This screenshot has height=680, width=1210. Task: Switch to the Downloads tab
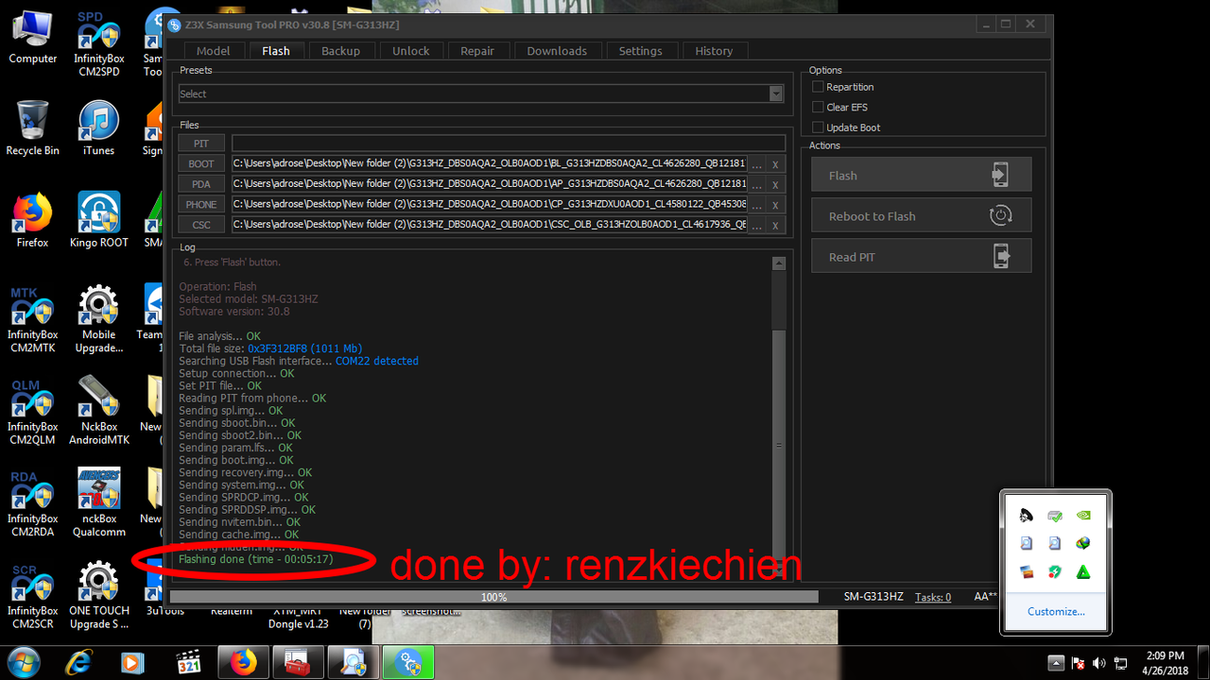coord(557,50)
